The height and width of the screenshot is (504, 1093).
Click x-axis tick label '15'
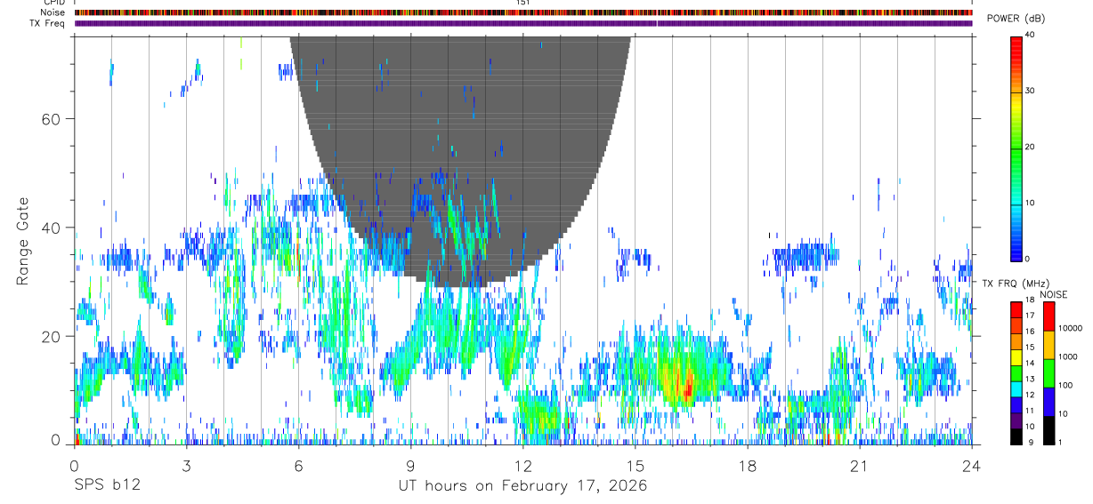pos(636,466)
